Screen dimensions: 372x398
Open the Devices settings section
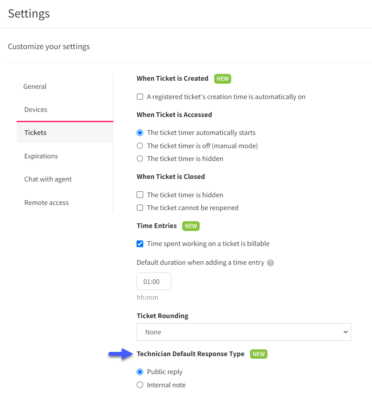35,109
